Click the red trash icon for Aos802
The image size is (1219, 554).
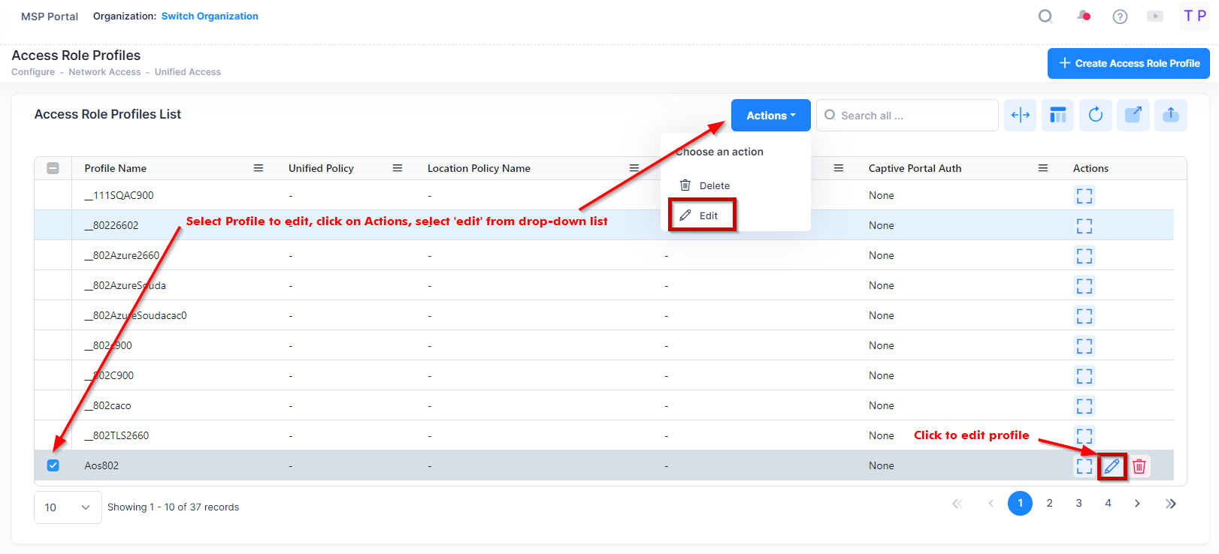point(1139,466)
